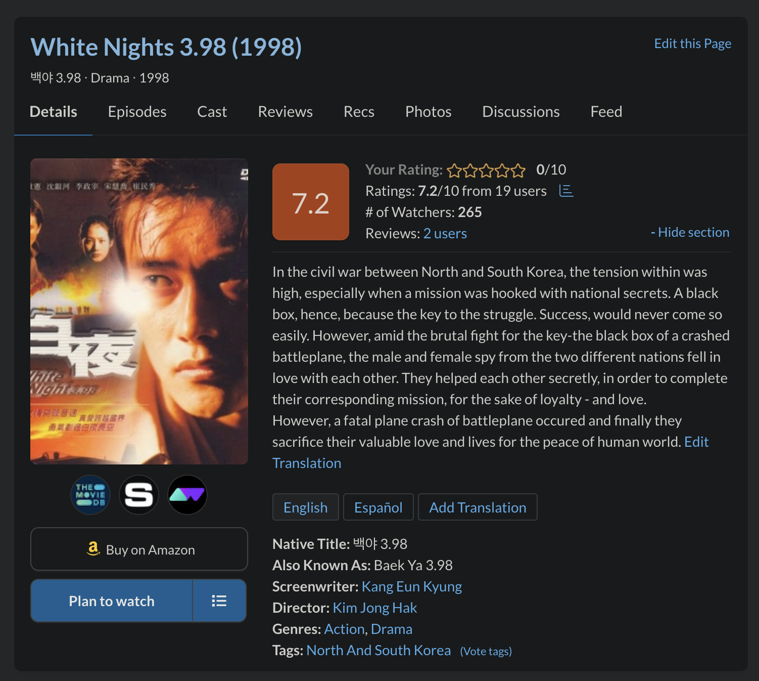Viewport: 759px width, 681px height.
Task: Click Vote tags link
Action: pos(486,651)
